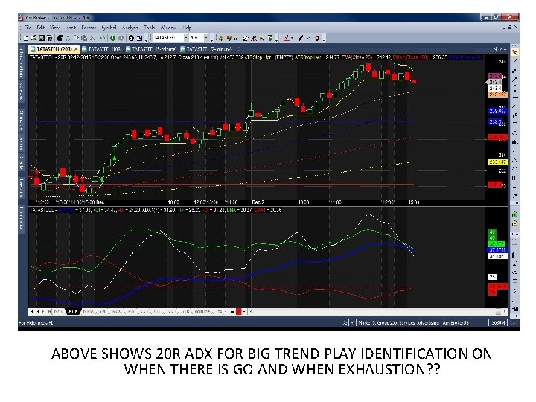This screenshot has height=402, width=536.
Task: Open the Analysis menu
Action: (130, 27)
